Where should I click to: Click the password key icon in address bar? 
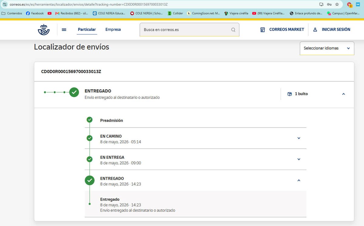point(329,4)
